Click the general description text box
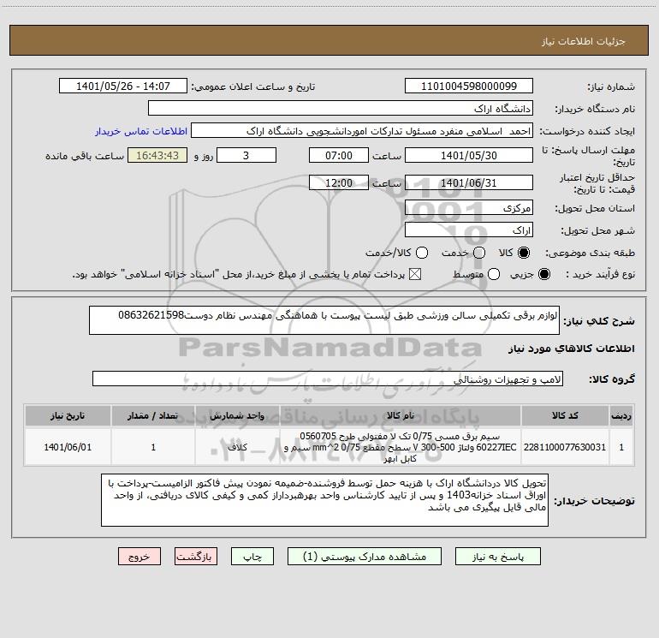Viewport: 659px width, 638px height. pyautogui.click(x=324, y=320)
